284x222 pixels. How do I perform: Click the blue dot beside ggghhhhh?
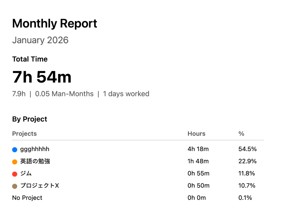pos(14,149)
